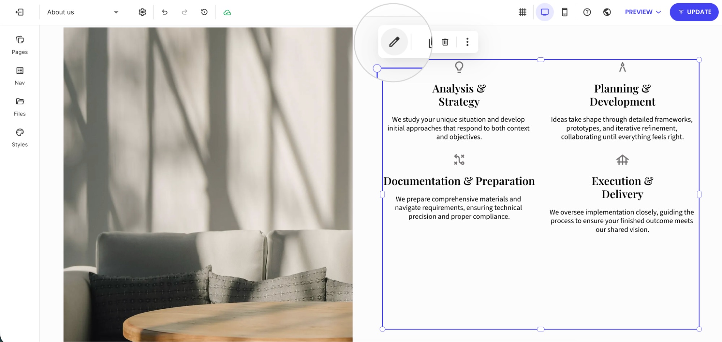Open the help question mark icon
722x342 pixels.
point(587,12)
